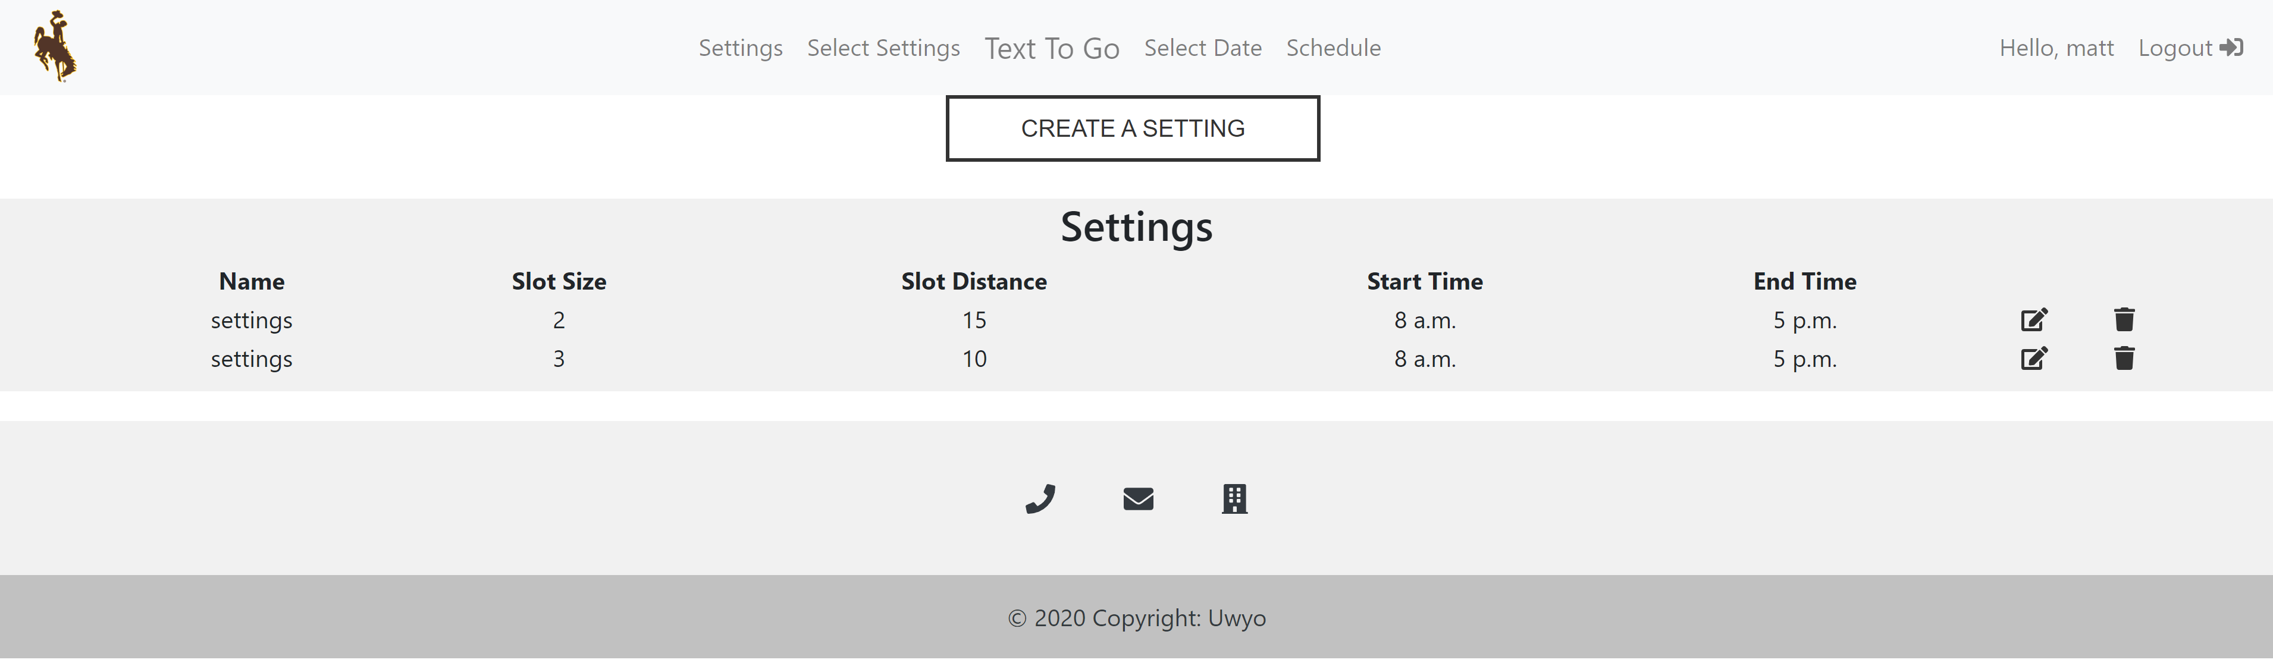Viewport: 2273px width, 669px height.
Task: Click name 'settings' in the slot size 2 row
Action: click(252, 321)
